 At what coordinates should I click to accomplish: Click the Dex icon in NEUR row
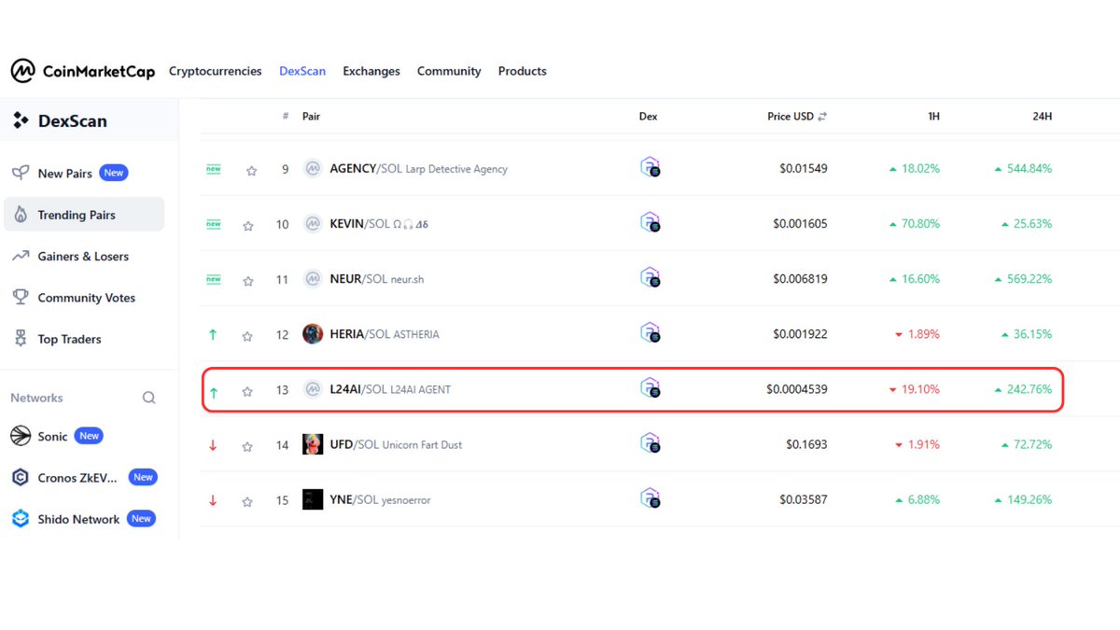650,278
